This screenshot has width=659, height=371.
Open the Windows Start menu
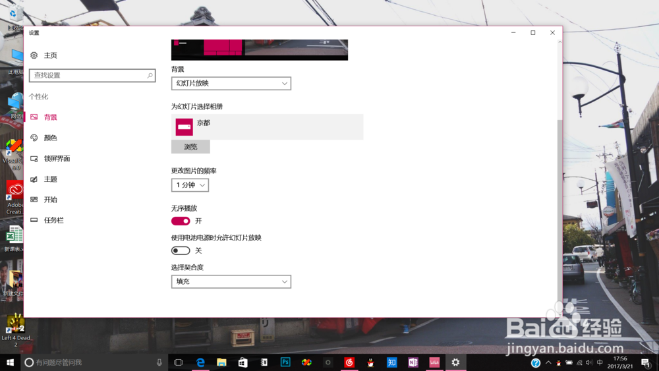click(x=10, y=362)
